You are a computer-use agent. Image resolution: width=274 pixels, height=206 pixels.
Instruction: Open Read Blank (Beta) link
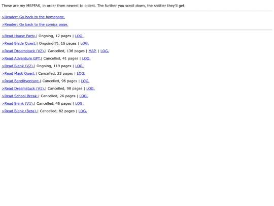[x=20, y=111]
